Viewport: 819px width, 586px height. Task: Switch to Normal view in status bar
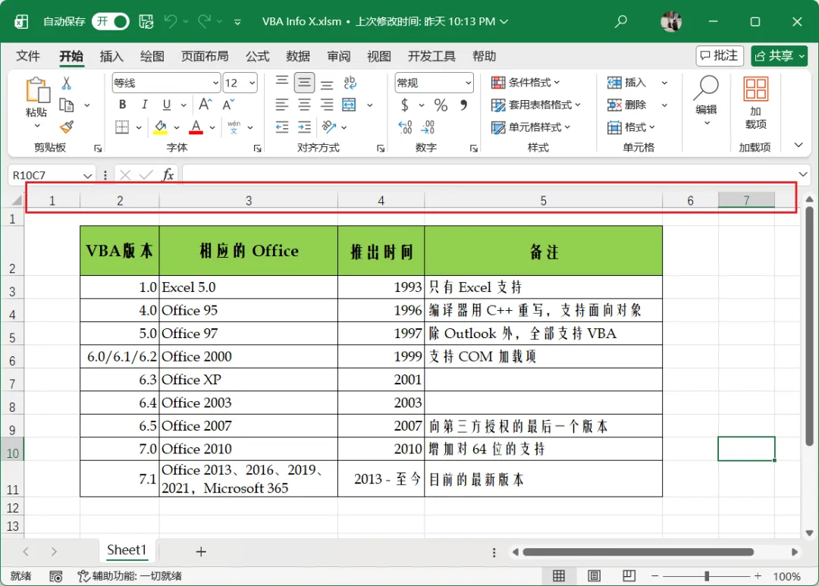click(x=559, y=575)
